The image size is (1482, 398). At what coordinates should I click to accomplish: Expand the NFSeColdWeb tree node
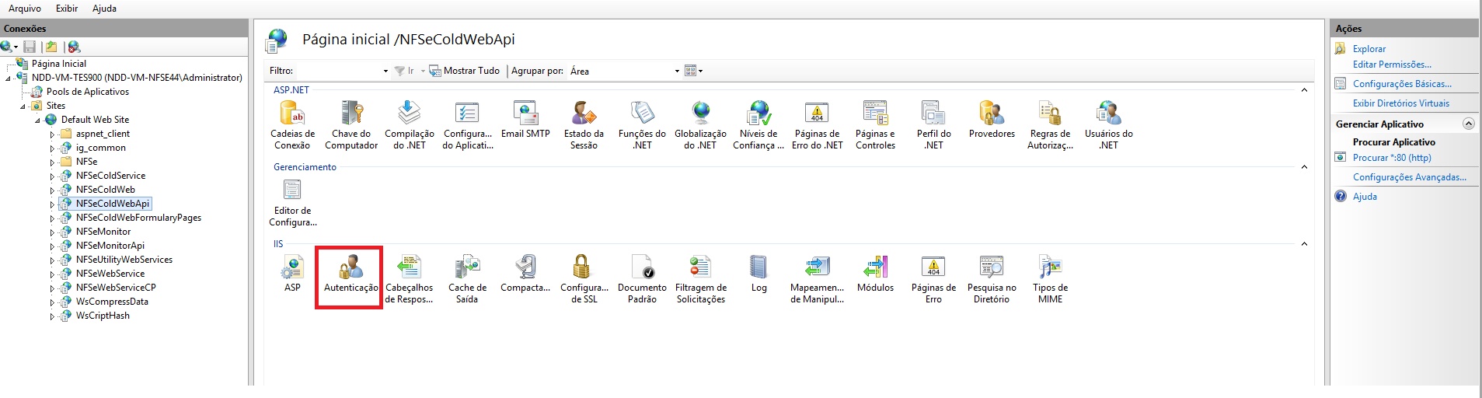tap(52, 190)
